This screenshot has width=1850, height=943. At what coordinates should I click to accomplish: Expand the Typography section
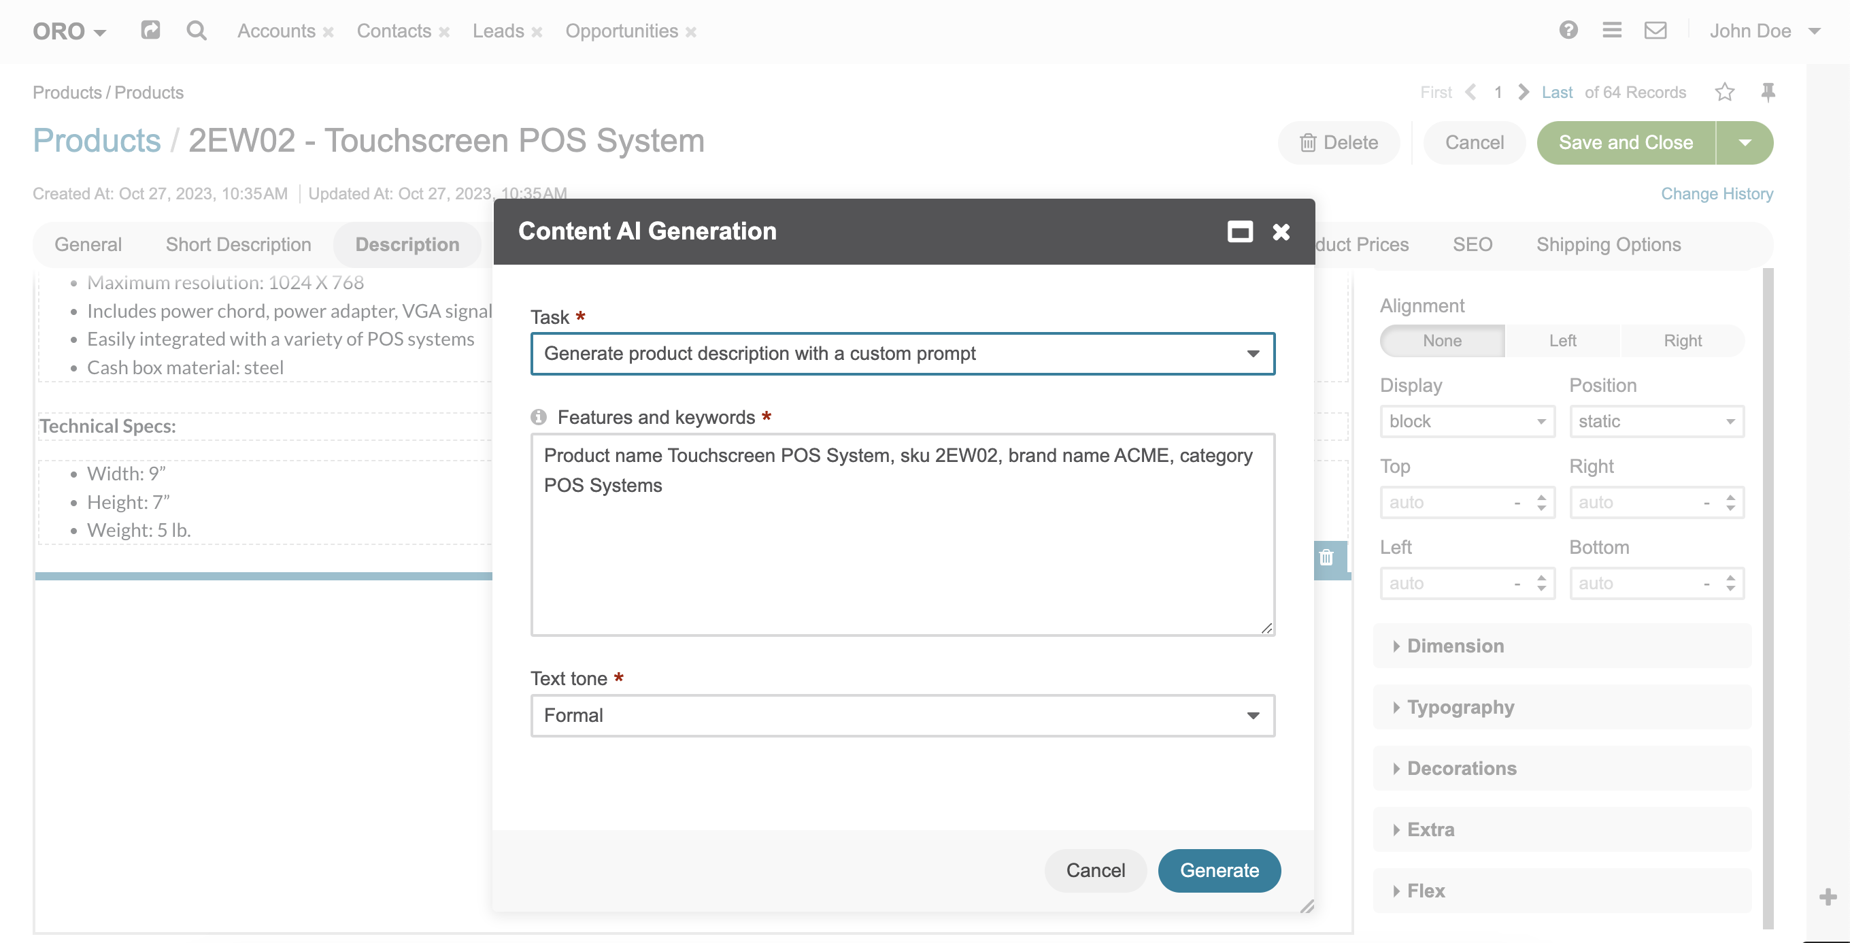[x=1460, y=707]
